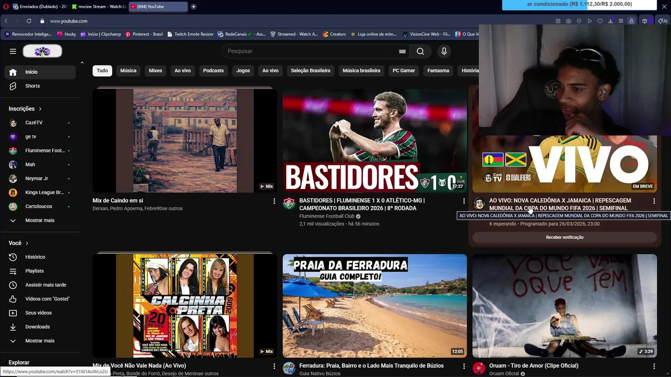Click the site security padlock icon
This screenshot has height=377, width=671.
pyautogui.click(x=42, y=21)
